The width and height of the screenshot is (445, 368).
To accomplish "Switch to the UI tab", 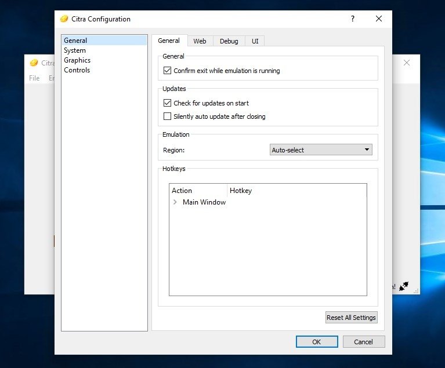I will coord(255,41).
